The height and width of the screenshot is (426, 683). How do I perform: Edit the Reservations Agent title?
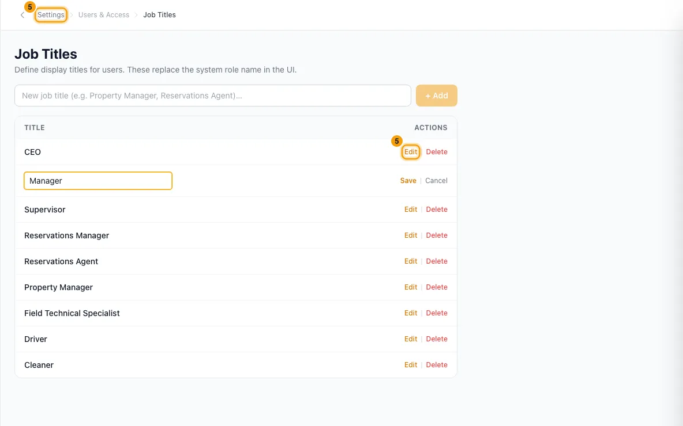[x=411, y=261]
